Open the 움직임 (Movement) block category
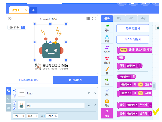This screenshot has width=162, height=122. (107, 49)
